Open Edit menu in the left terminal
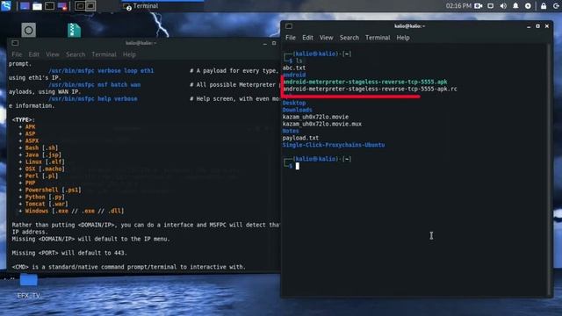 (x=33, y=54)
